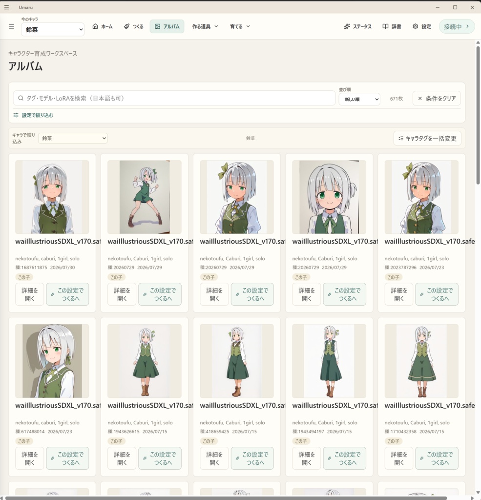
Task: Click the アルバム page heading
Action: [x=25, y=66]
